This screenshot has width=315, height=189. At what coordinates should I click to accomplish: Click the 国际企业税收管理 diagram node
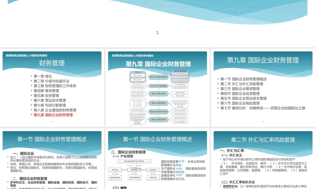coord(158,119)
